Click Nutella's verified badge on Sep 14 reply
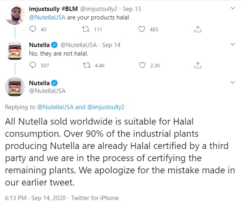The width and height of the screenshot is (242, 207). [55, 45]
